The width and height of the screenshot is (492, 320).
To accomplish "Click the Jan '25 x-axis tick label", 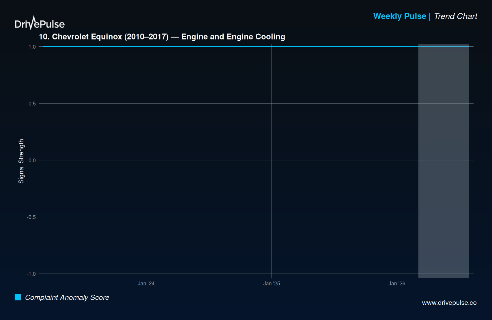I will 272,283.
